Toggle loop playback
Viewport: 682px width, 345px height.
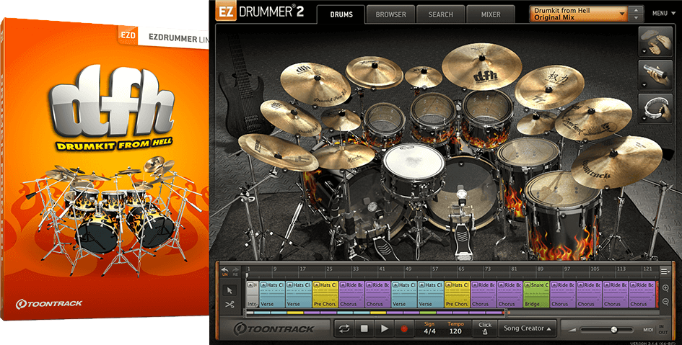tap(344, 328)
